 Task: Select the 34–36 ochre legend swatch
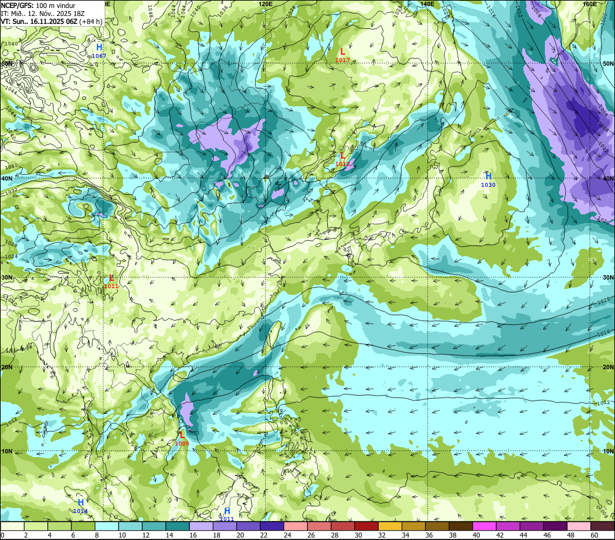pos(414,526)
